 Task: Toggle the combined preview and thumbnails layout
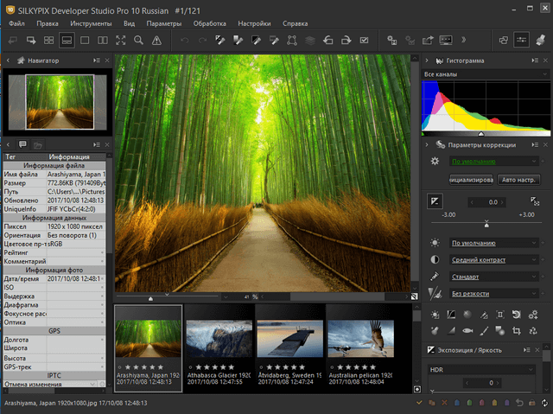click(67, 40)
